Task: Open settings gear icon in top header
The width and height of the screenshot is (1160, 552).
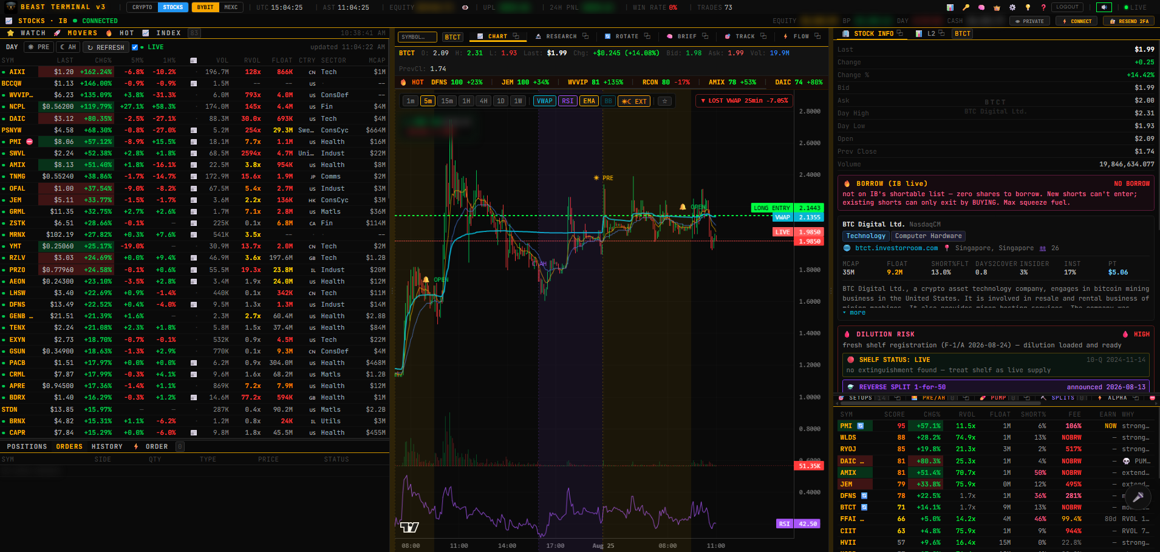Action: (x=1012, y=7)
